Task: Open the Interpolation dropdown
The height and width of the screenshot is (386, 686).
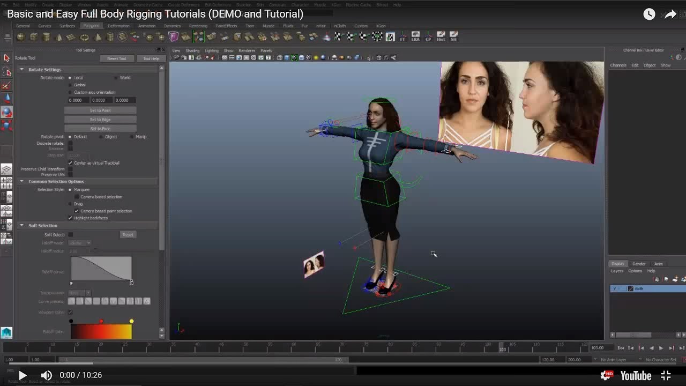Action: click(x=80, y=293)
